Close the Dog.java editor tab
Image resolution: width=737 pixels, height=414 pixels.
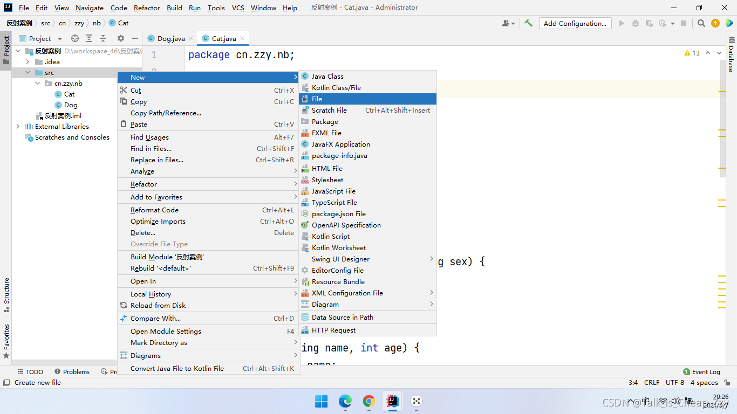(x=191, y=38)
